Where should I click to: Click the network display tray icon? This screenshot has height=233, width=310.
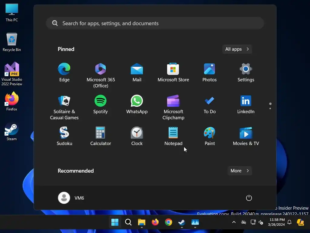click(253, 222)
